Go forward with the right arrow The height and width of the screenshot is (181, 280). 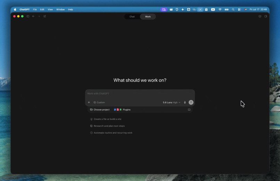click(x=39, y=16)
